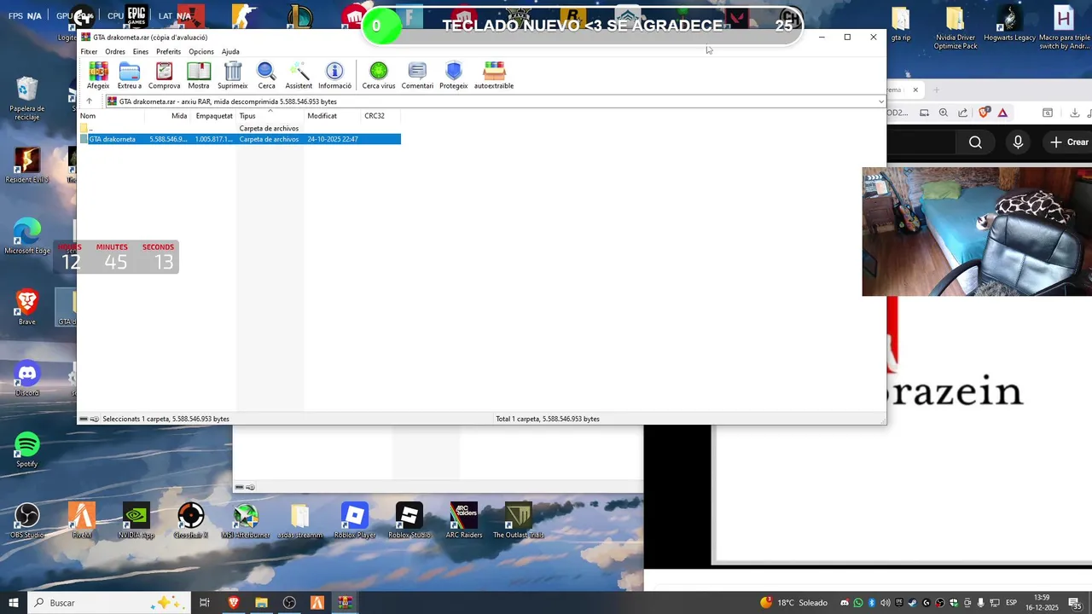Image resolution: width=1092 pixels, height=614 pixels.
Task: Click the taskbar Buscar search box
Action: 111,603
